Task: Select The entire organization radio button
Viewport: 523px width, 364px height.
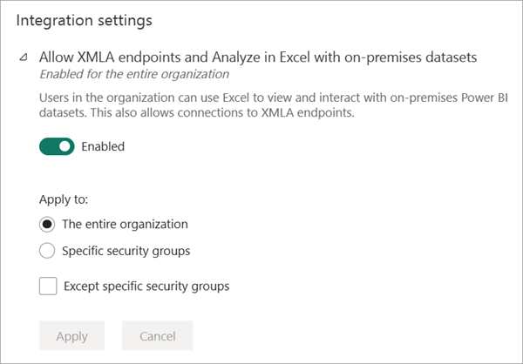Action: [x=47, y=225]
